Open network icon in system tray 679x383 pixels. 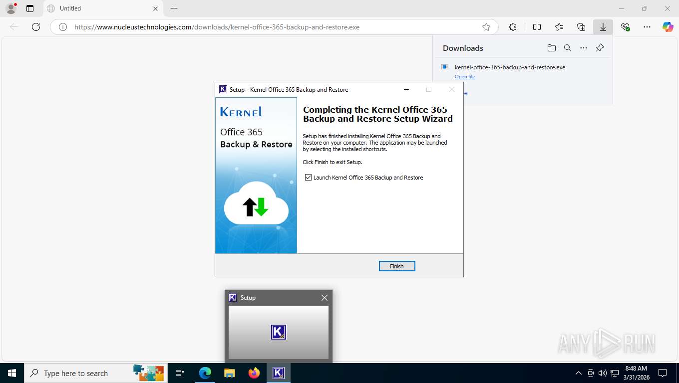pos(615,373)
